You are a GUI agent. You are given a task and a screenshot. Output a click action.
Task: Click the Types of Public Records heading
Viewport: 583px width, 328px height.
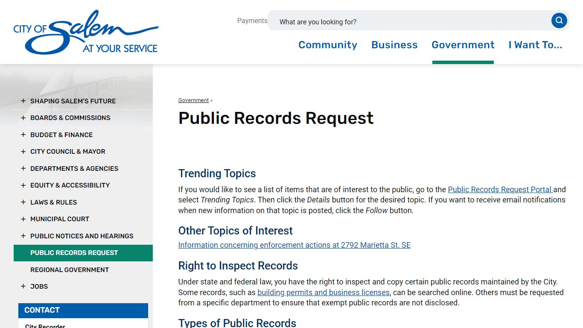click(237, 323)
